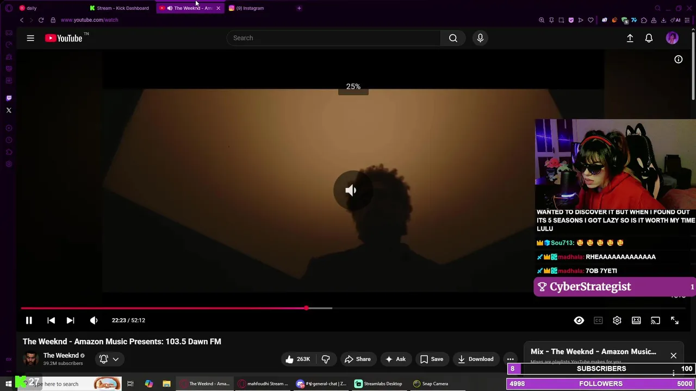This screenshot has width=696, height=391.
Task: Click the progress bar scrubber handle
Action: [306, 308]
